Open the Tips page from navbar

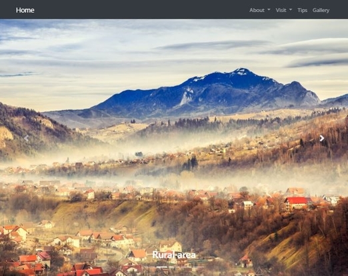click(302, 10)
